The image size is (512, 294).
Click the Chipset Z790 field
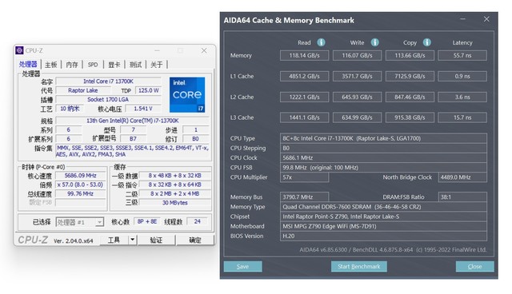coord(383,217)
